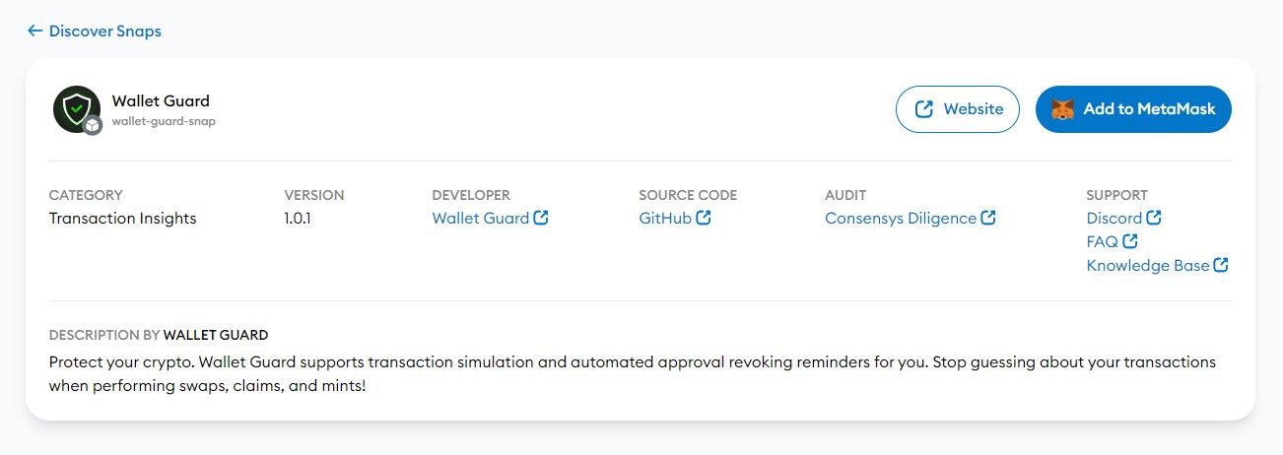
Task: Open the Knowledge Base link
Action: tap(1147, 266)
